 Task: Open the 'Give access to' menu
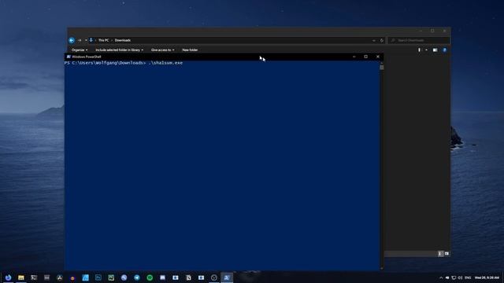point(163,50)
